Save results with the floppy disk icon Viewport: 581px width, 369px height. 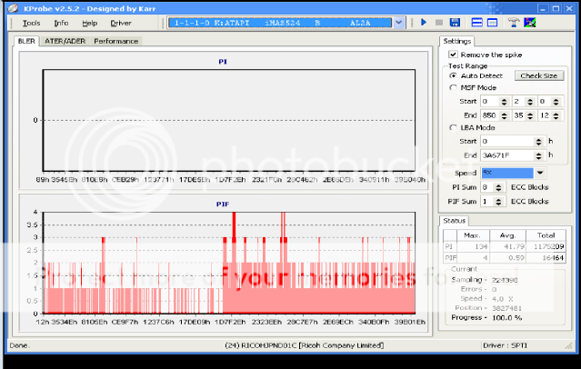(x=455, y=22)
